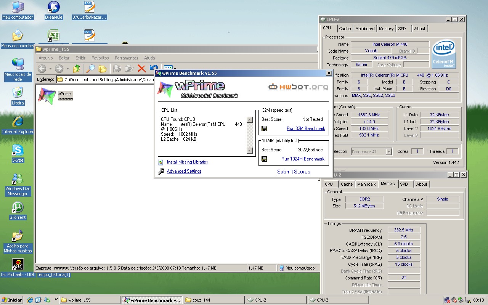Switch to Memory tab in upper CPU-Z
The image size is (488, 305).
[x=386, y=29]
